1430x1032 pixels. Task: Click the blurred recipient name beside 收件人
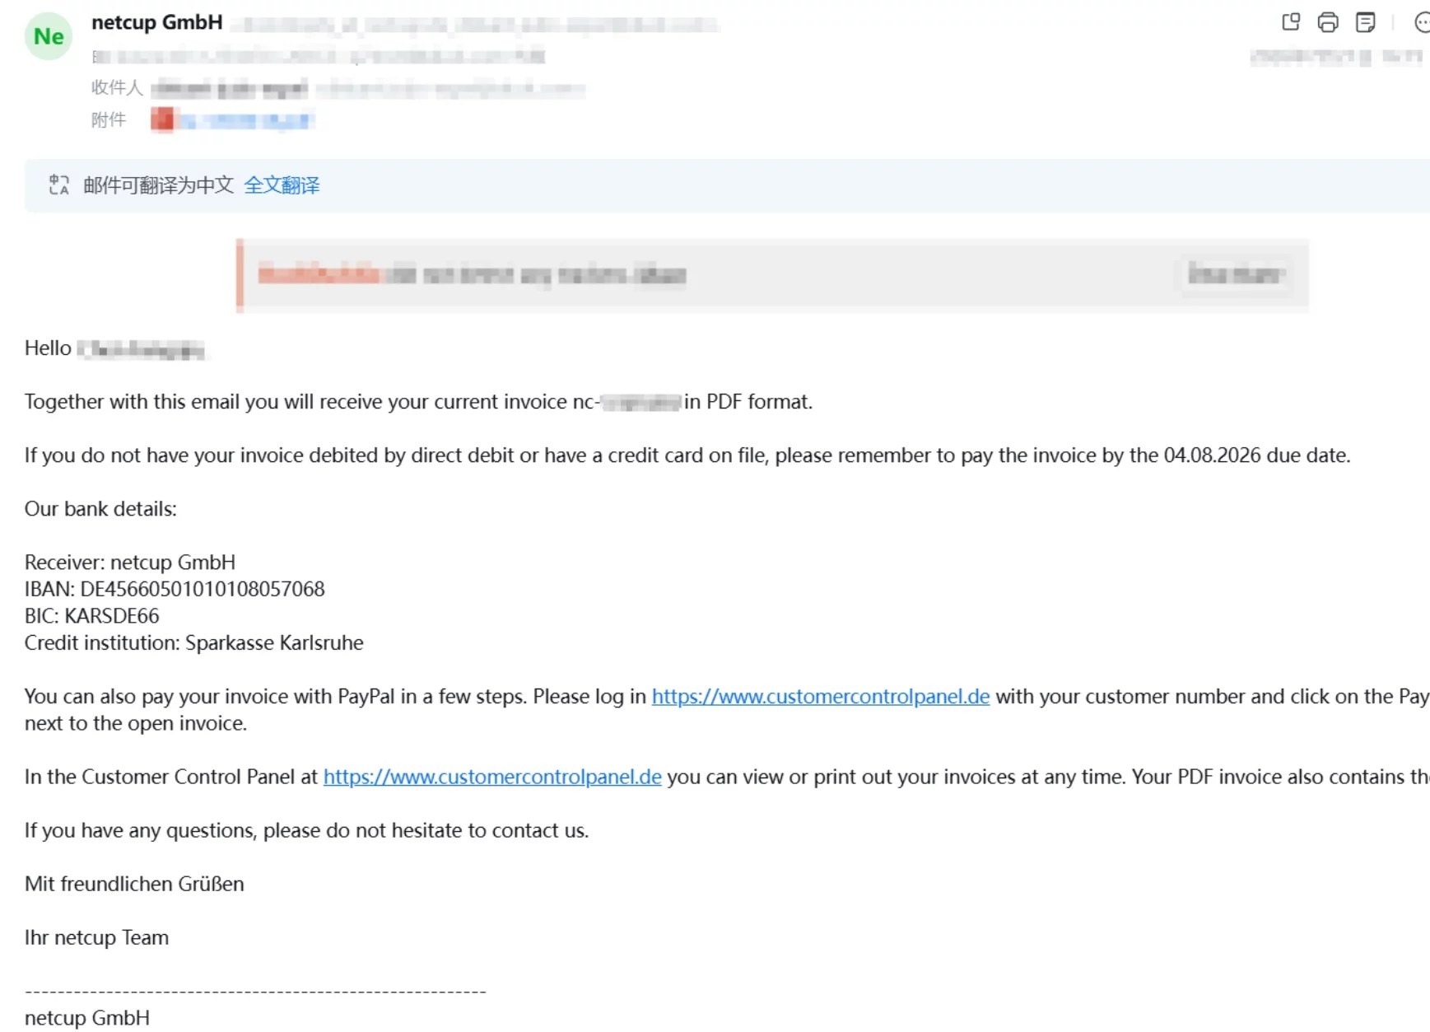click(x=229, y=88)
